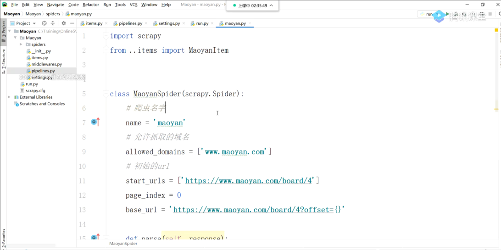Click the Collapse All icon in Project panel
Viewport: 501px width, 250px height.
click(x=53, y=23)
